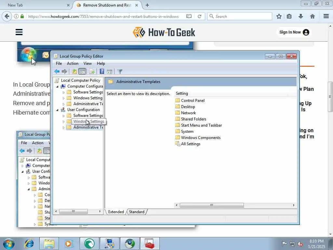The image size is (333, 250).
Task: Click the Forward arrow in Group Policy Editor toolbar
Action: 64,71
